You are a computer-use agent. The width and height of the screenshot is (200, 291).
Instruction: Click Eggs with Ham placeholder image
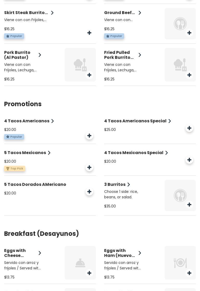tap(180, 263)
